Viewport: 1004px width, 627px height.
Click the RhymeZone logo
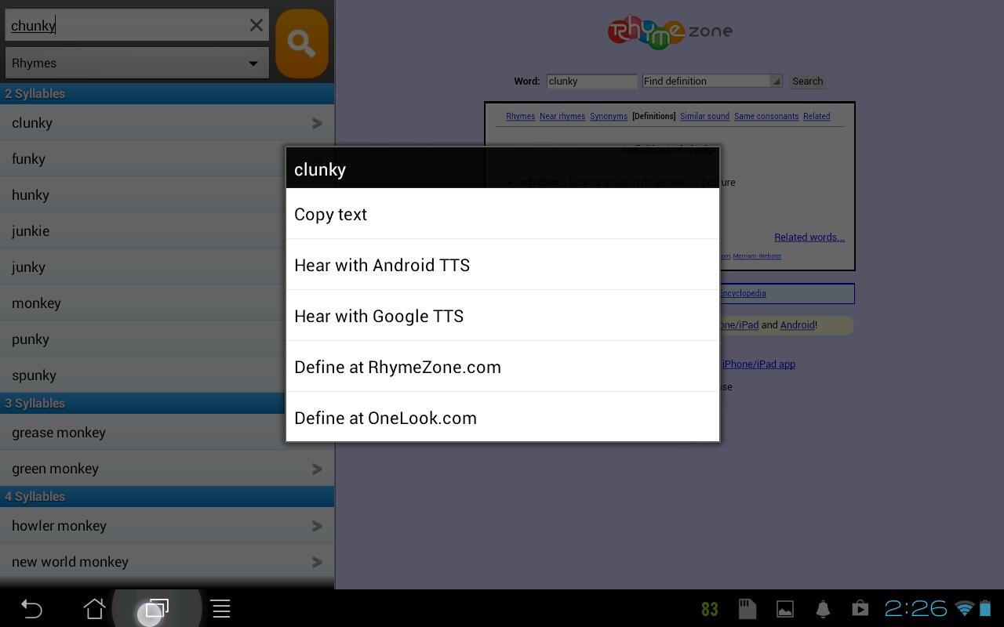[x=670, y=31]
